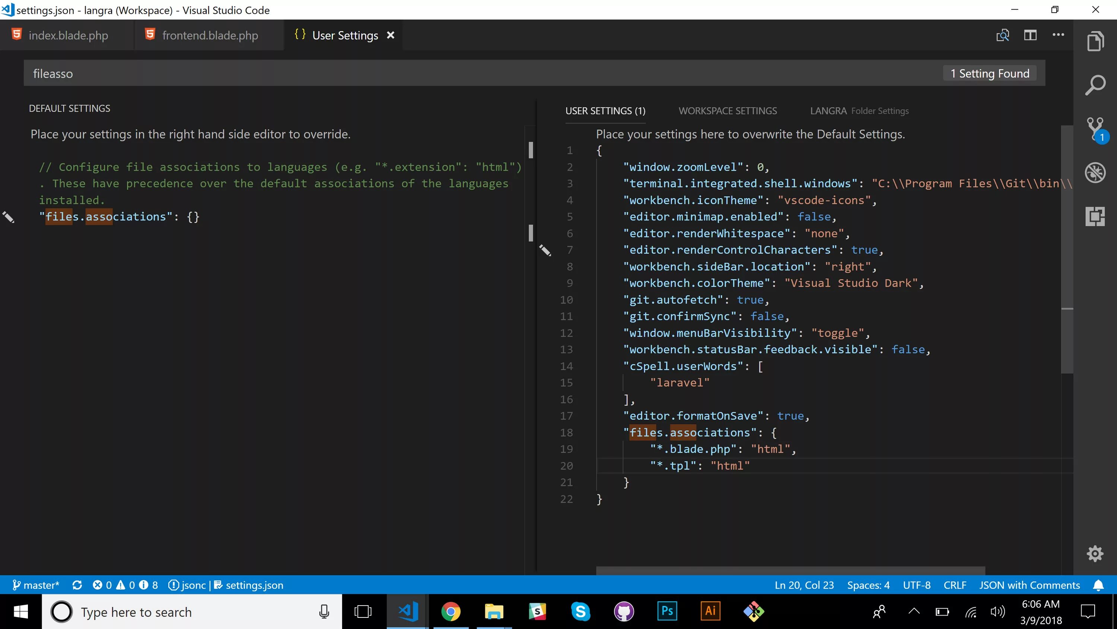Change indentation via Spaces: 4
This screenshot has width=1117, height=629.
click(x=868, y=585)
